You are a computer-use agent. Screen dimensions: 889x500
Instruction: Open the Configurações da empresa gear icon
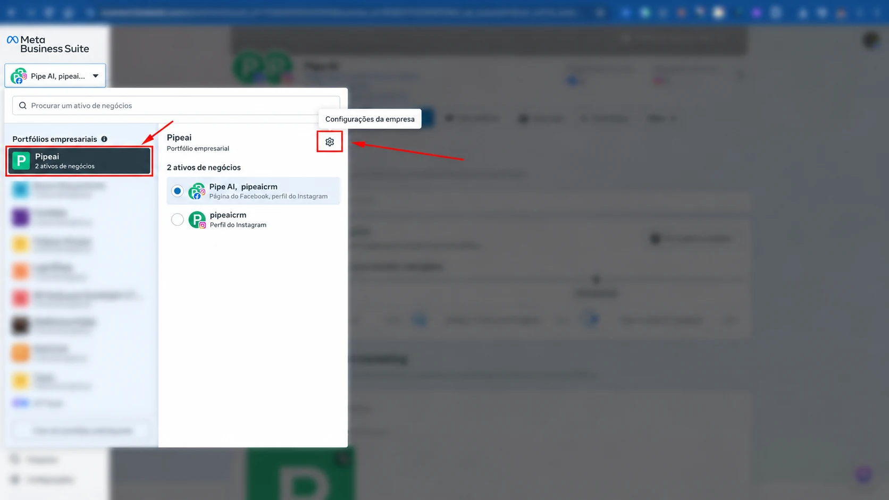(x=330, y=142)
